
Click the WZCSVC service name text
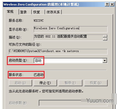38,21
